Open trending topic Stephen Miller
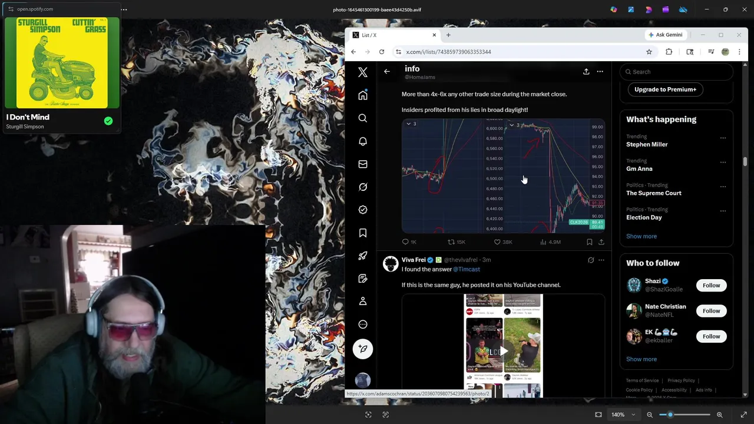 [x=647, y=144]
